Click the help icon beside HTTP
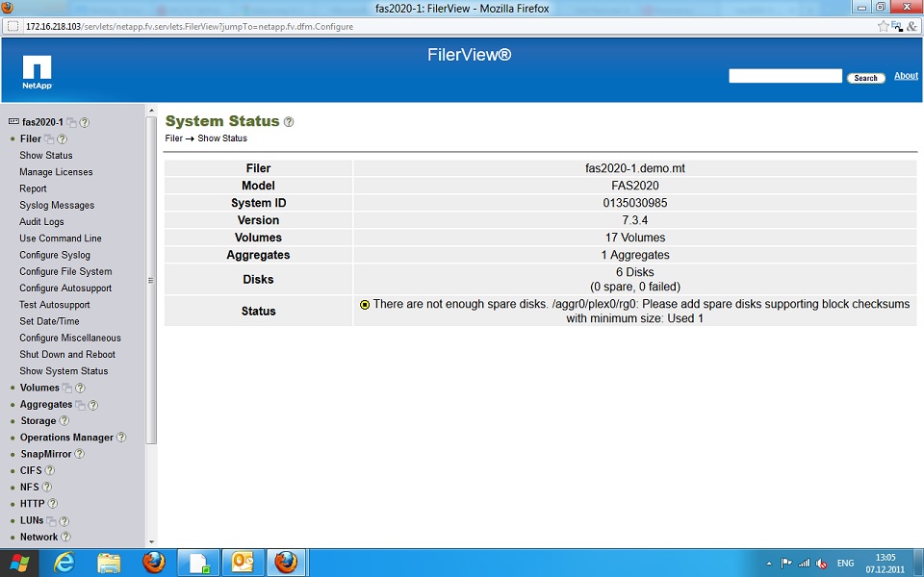The image size is (924, 577). coord(52,503)
